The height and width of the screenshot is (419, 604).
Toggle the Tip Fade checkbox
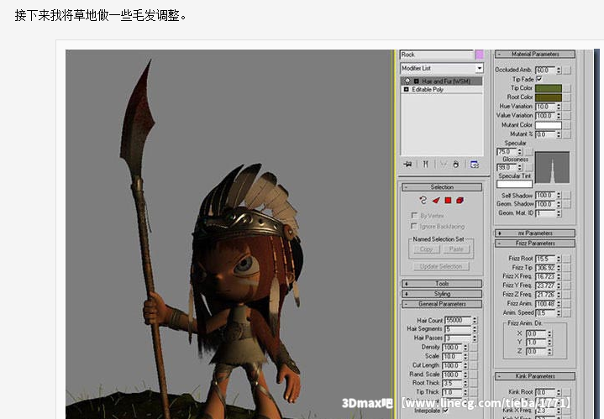(539, 79)
